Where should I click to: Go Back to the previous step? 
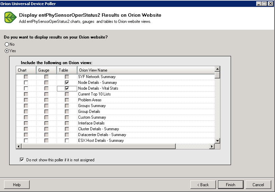pos(203,184)
